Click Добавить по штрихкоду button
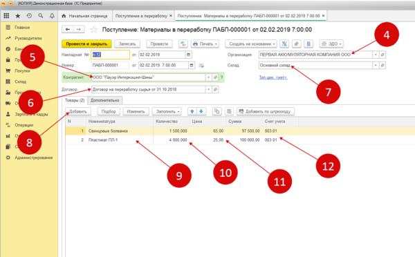This screenshot has width=415, height=257. (x=266, y=112)
